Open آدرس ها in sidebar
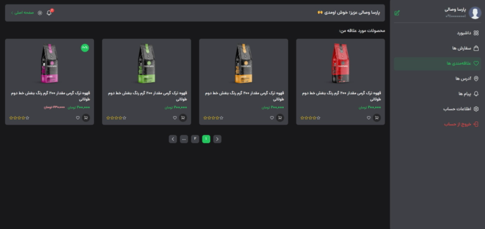This screenshot has height=229, width=485. [x=437, y=78]
